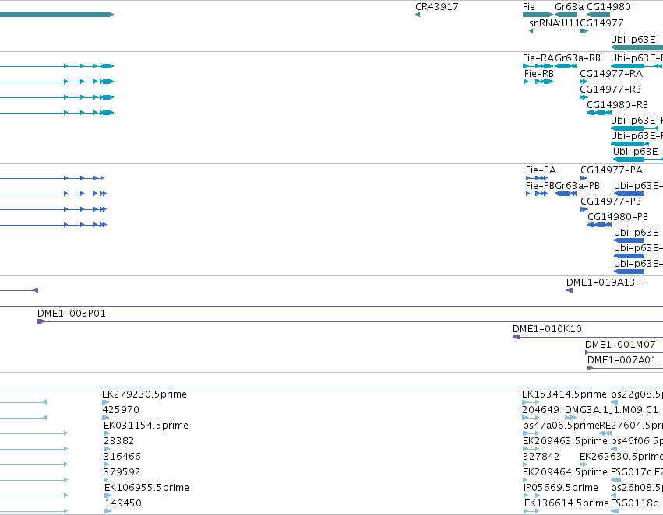Click the EK209463.5prime EST label

tap(566, 441)
